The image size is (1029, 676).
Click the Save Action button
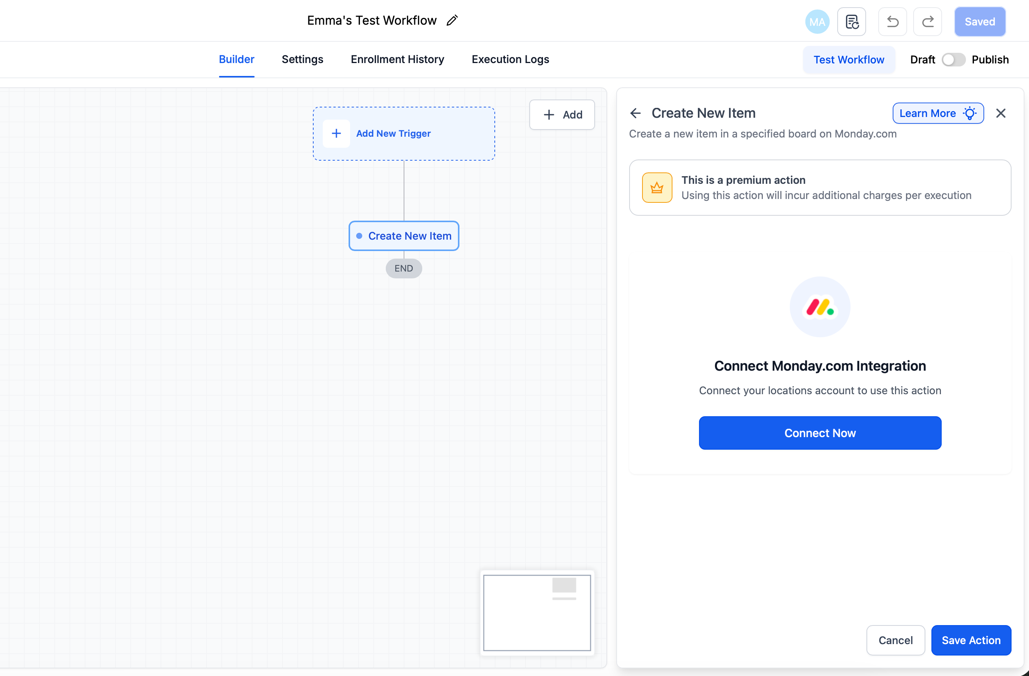[971, 640]
